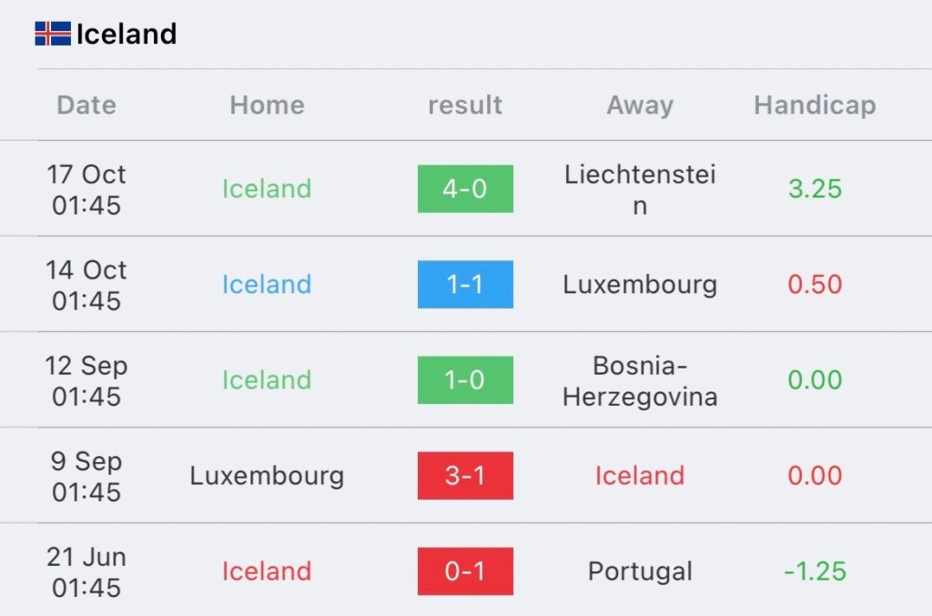Open Luxembourg away team on 14 Oct
The width and height of the screenshot is (932, 616).
[x=640, y=285]
